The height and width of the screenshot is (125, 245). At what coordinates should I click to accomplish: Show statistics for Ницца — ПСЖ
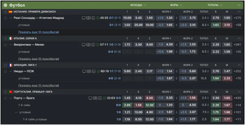tap(94, 71)
